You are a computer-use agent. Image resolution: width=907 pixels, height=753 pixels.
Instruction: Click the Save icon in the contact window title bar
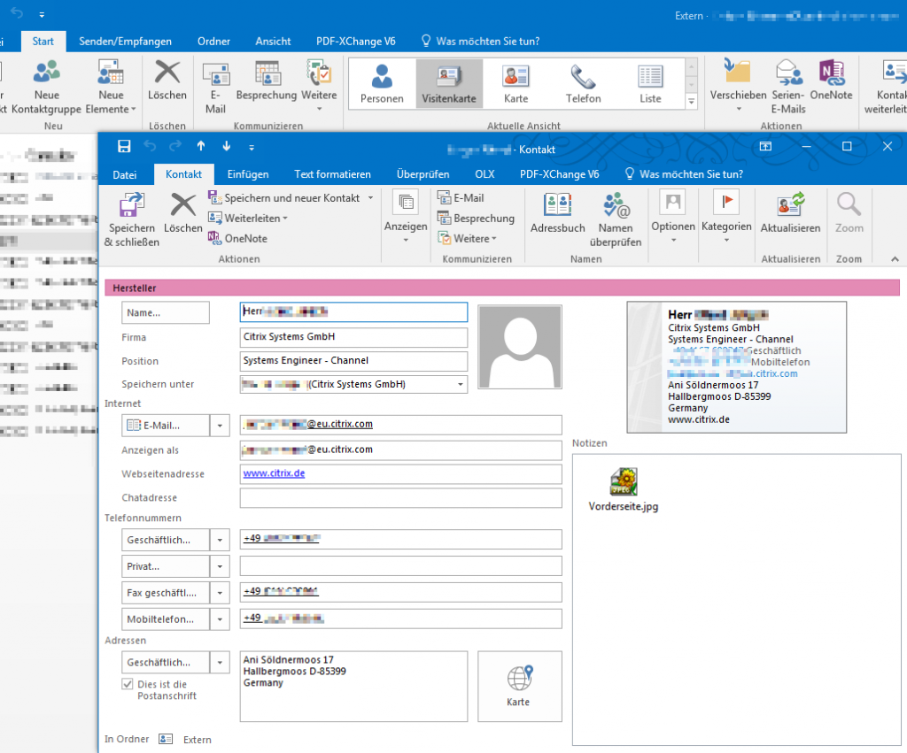(x=124, y=146)
